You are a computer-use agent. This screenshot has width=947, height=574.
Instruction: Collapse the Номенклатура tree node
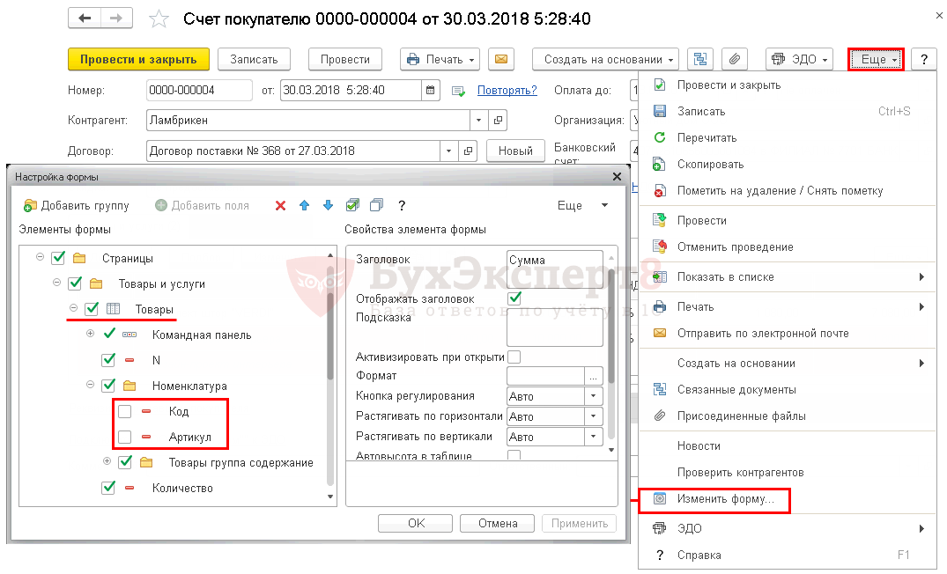pos(90,386)
